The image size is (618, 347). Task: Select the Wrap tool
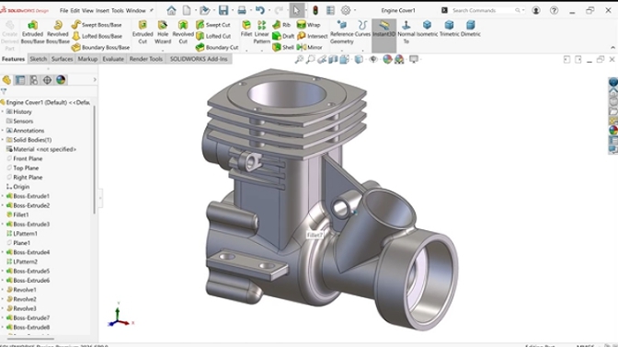coord(309,25)
